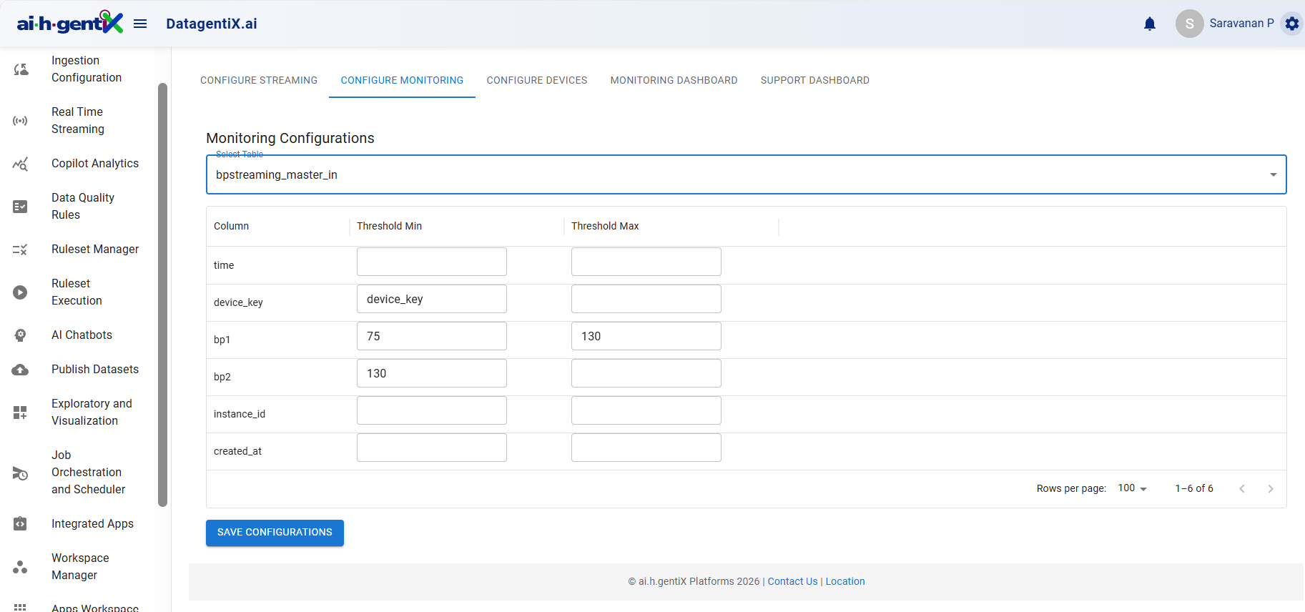Focus Threshold Min field for device_key
The height and width of the screenshot is (612, 1305).
click(432, 299)
